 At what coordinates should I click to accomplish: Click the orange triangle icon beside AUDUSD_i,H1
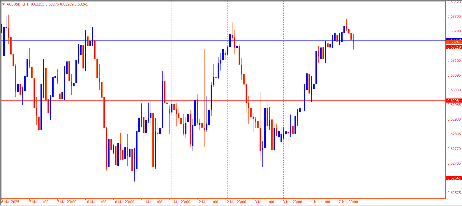tap(3, 4)
